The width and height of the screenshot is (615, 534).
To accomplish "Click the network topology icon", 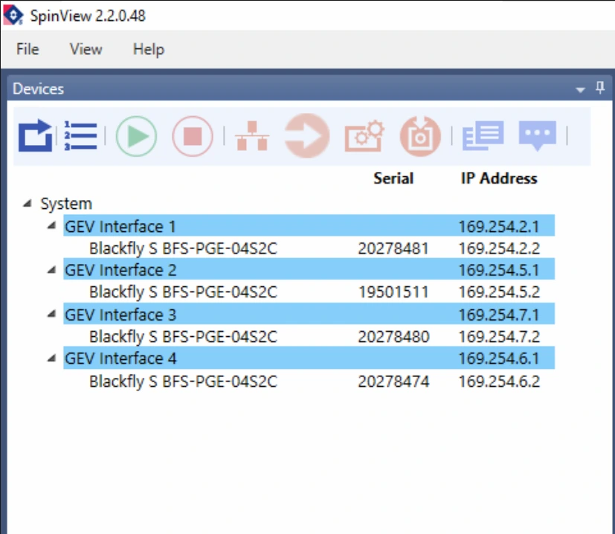I will (x=252, y=136).
